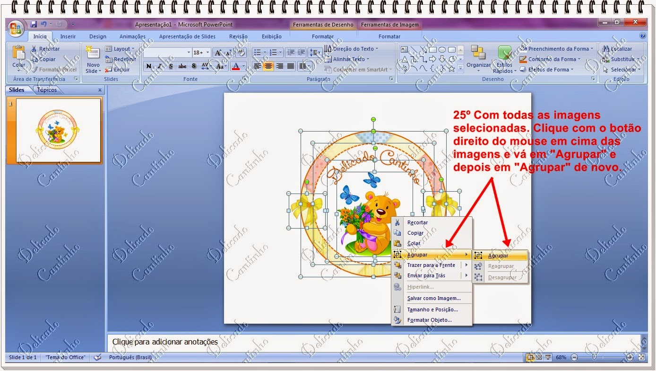Reset slide with the Redefinir button
The width and height of the screenshot is (656, 371).
[x=120, y=59]
